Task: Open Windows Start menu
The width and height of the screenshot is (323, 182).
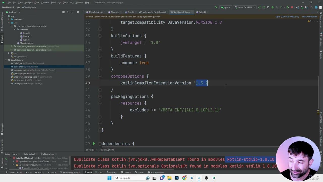Action: tap(109, 178)
